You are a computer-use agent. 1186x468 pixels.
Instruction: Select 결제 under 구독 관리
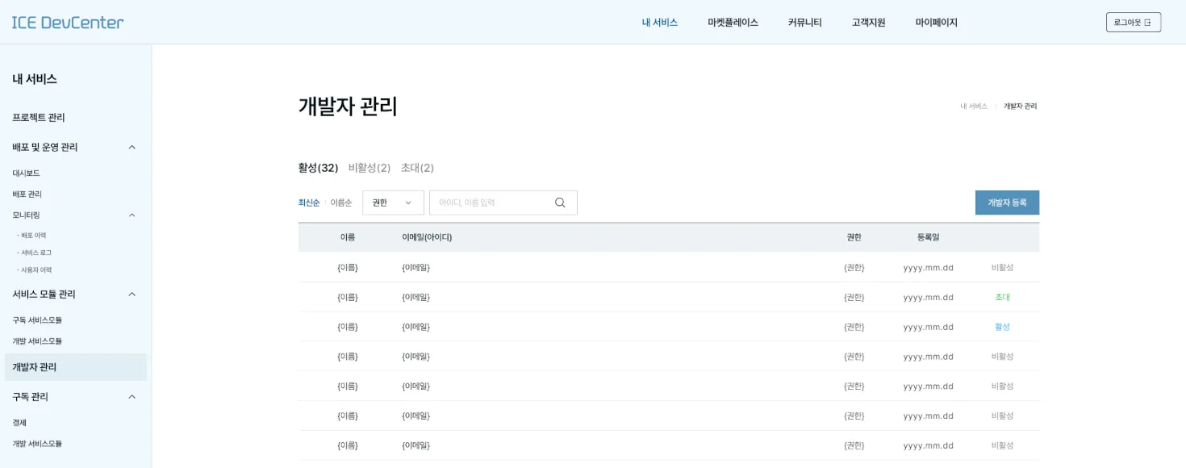coord(19,422)
